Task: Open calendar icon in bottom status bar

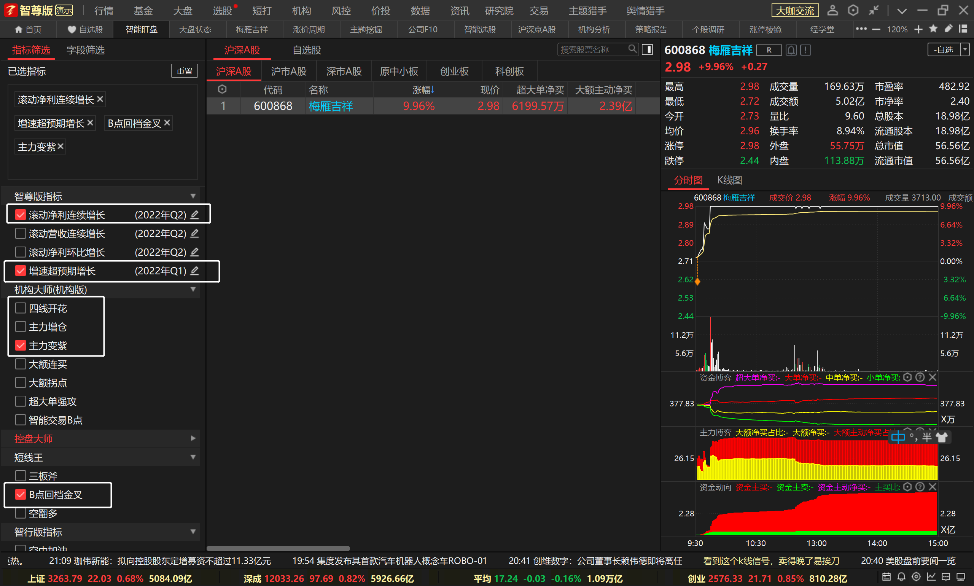Action: pos(886,577)
